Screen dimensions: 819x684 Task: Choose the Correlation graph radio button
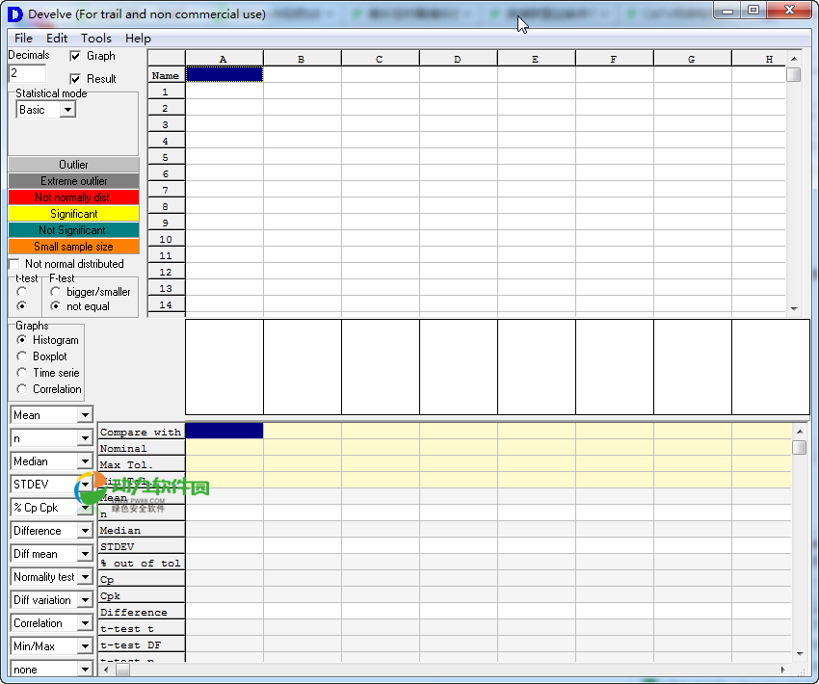(23, 389)
